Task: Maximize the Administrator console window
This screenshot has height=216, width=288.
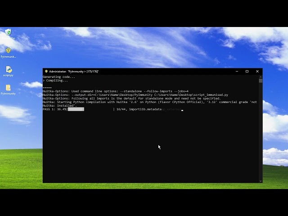Action: [247, 71]
